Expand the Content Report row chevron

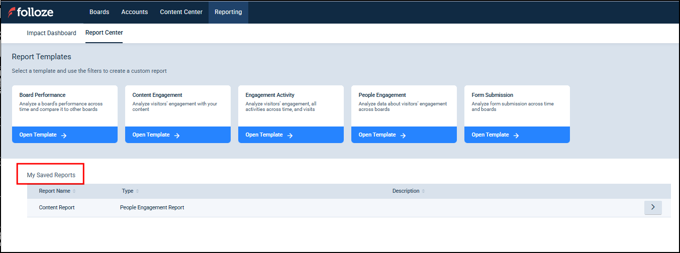653,207
